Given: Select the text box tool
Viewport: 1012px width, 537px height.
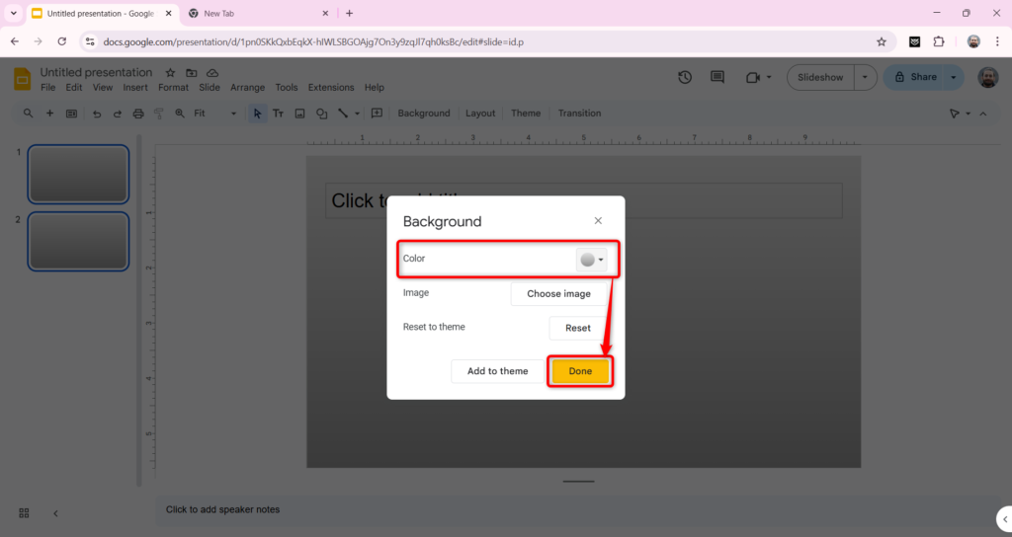Looking at the screenshot, I should pyautogui.click(x=278, y=114).
